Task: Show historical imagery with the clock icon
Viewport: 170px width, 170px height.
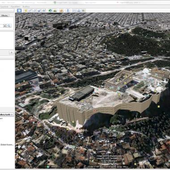Action: pos(50,10)
